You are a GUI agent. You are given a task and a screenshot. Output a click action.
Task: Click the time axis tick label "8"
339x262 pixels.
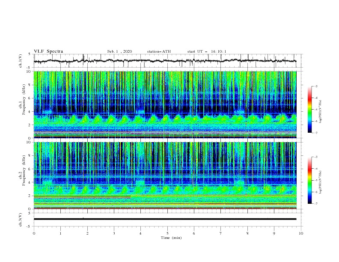[247, 233]
